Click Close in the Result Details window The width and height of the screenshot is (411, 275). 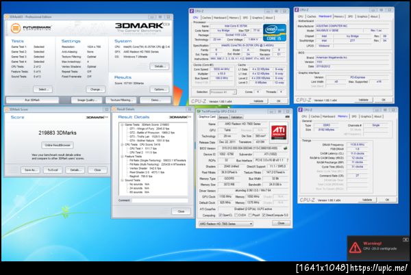(181, 211)
